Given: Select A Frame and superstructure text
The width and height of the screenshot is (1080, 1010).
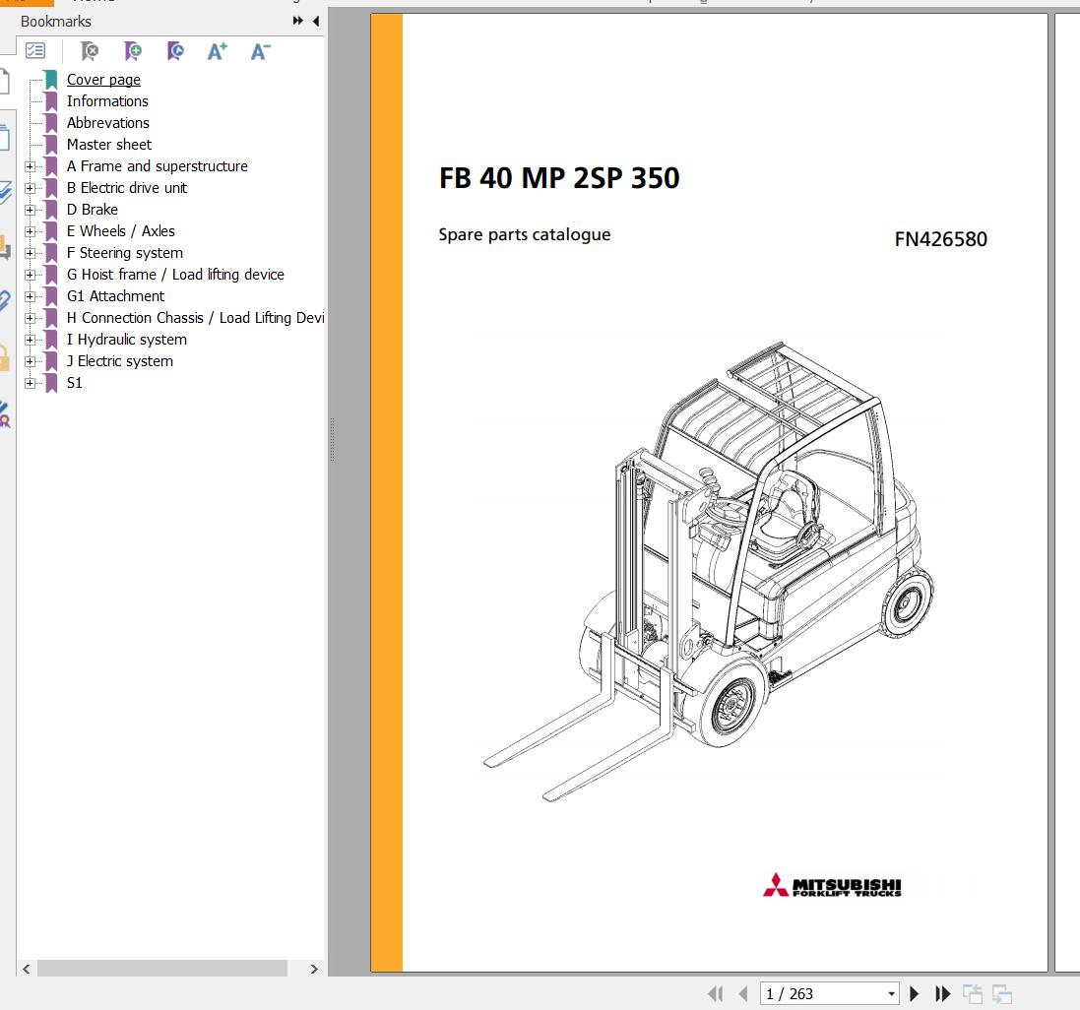Looking at the screenshot, I should point(158,166).
